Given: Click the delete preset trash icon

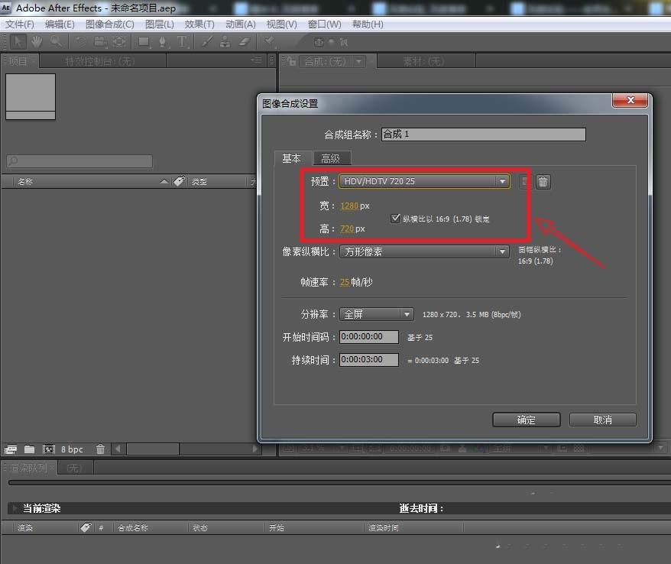Looking at the screenshot, I should (543, 182).
